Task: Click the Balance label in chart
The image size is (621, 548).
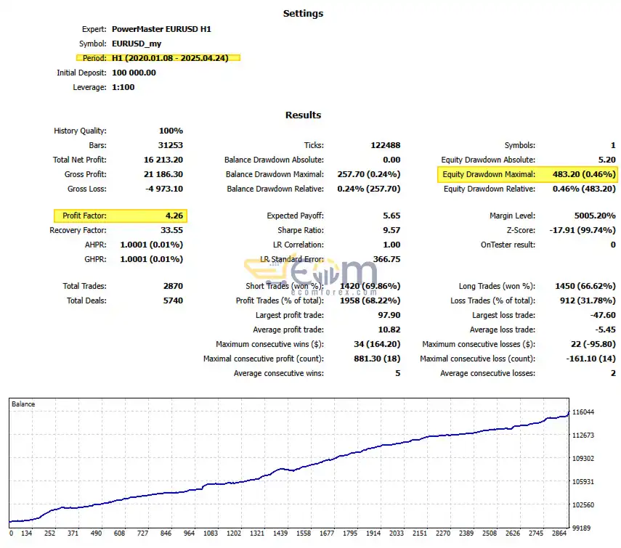Action: pyautogui.click(x=23, y=404)
